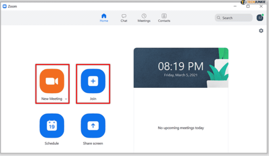The image size is (269, 156).
Task: Click the 08:19 PM clock banner
Action: [181, 68]
